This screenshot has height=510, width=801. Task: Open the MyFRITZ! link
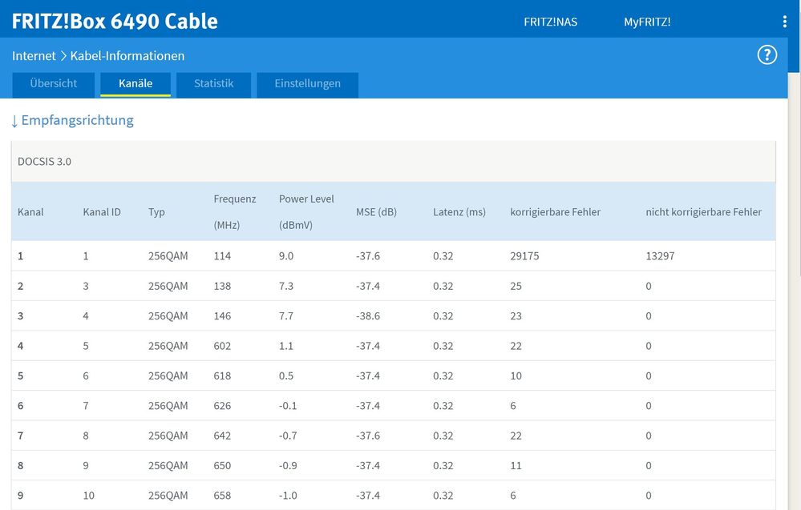pyautogui.click(x=647, y=22)
